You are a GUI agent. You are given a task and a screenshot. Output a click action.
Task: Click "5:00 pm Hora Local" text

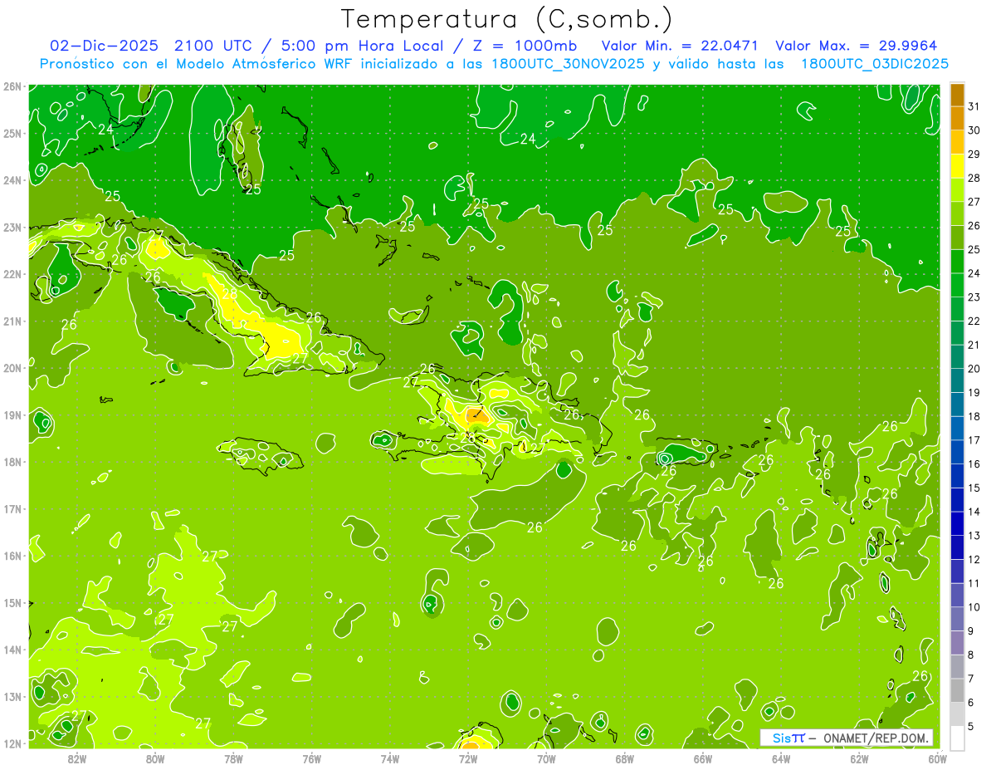click(364, 46)
